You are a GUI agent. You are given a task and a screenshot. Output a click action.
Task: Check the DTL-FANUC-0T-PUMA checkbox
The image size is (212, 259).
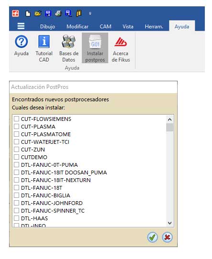(16, 165)
